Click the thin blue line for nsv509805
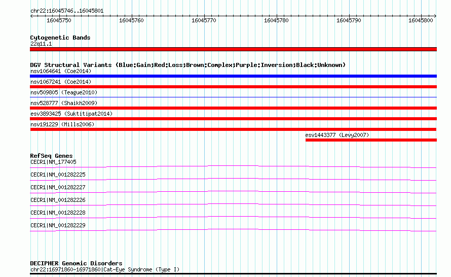The height and width of the screenshot is (277, 451). pos(233,97)
